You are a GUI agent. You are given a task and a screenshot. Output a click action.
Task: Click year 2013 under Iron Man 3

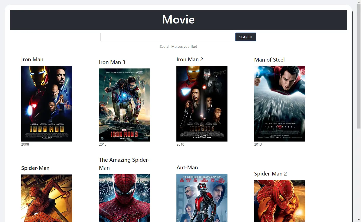coord(103,144)
